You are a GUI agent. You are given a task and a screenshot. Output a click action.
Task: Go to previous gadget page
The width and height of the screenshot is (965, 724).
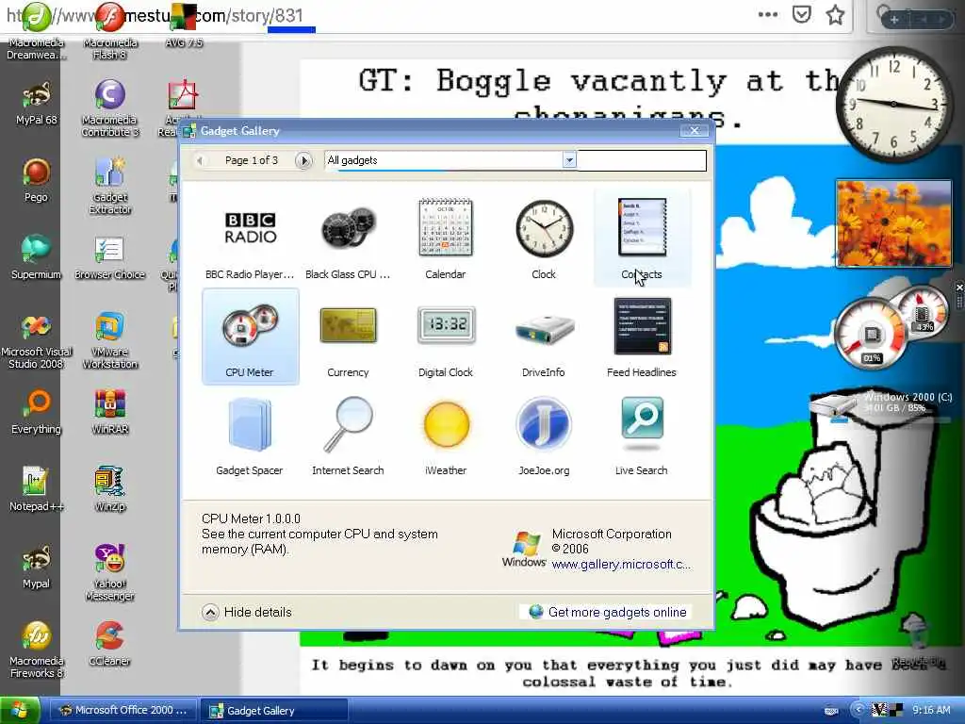point(200,160)
